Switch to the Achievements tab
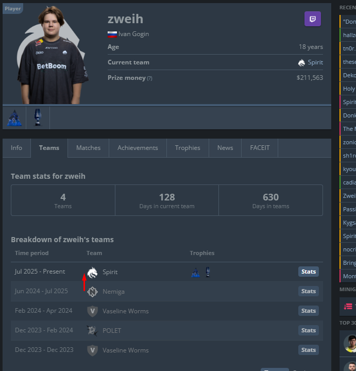This screenshot has width=356, height=371. click(138, 148)
